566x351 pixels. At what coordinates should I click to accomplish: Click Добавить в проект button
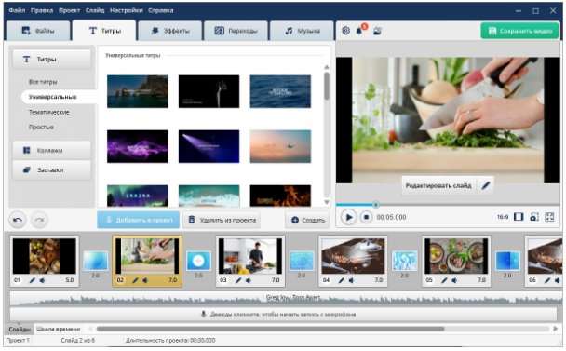[x=139, y=220]
